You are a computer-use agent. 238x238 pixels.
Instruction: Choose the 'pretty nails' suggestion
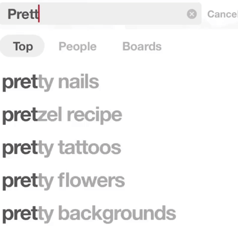click(x=51, y=82)
